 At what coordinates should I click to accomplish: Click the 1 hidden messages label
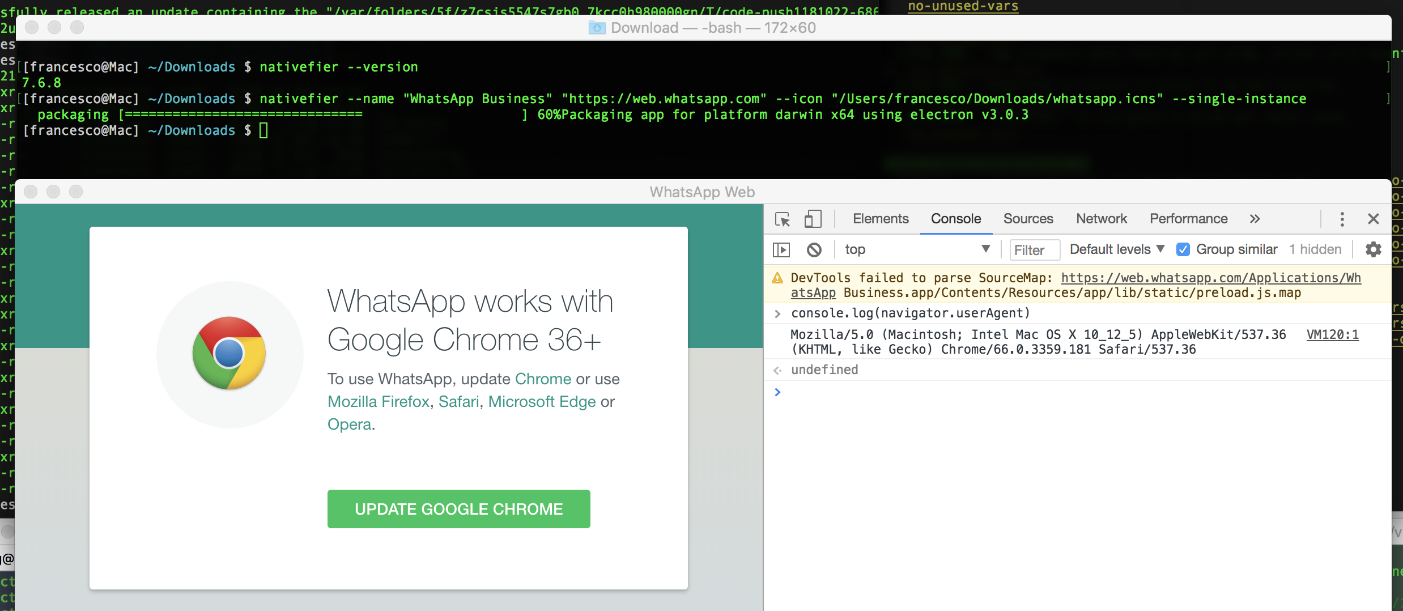click(1315, 249)
